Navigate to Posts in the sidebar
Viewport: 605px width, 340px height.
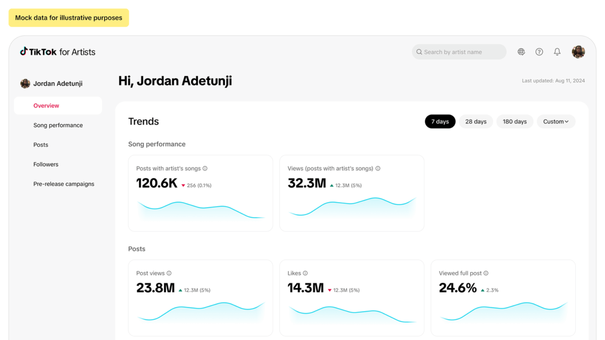pyautogui.click(x=41, y=145)
